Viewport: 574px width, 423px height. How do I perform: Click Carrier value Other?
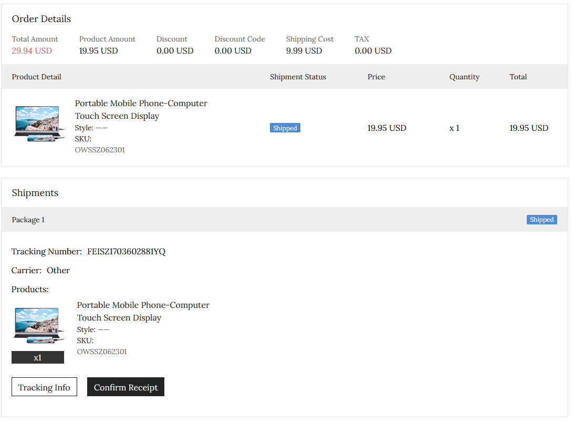pos(58,270)
